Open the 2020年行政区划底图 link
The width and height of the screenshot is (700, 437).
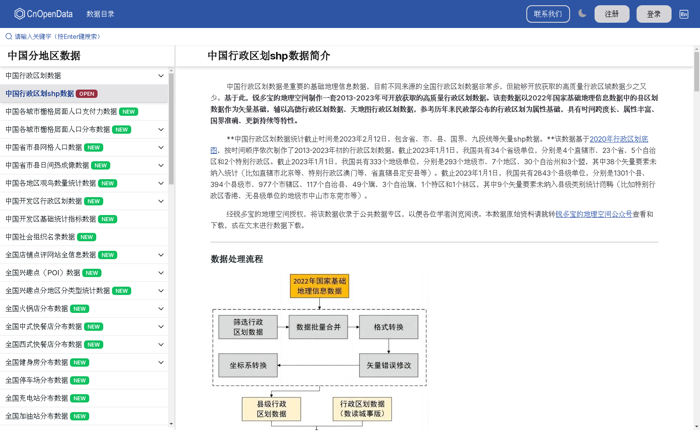pyautogui.click(x=619, y=139)
